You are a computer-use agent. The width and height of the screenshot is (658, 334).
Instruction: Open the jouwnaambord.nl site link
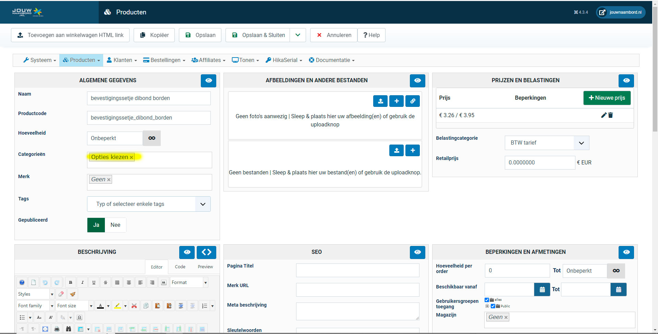coord(621,12)
